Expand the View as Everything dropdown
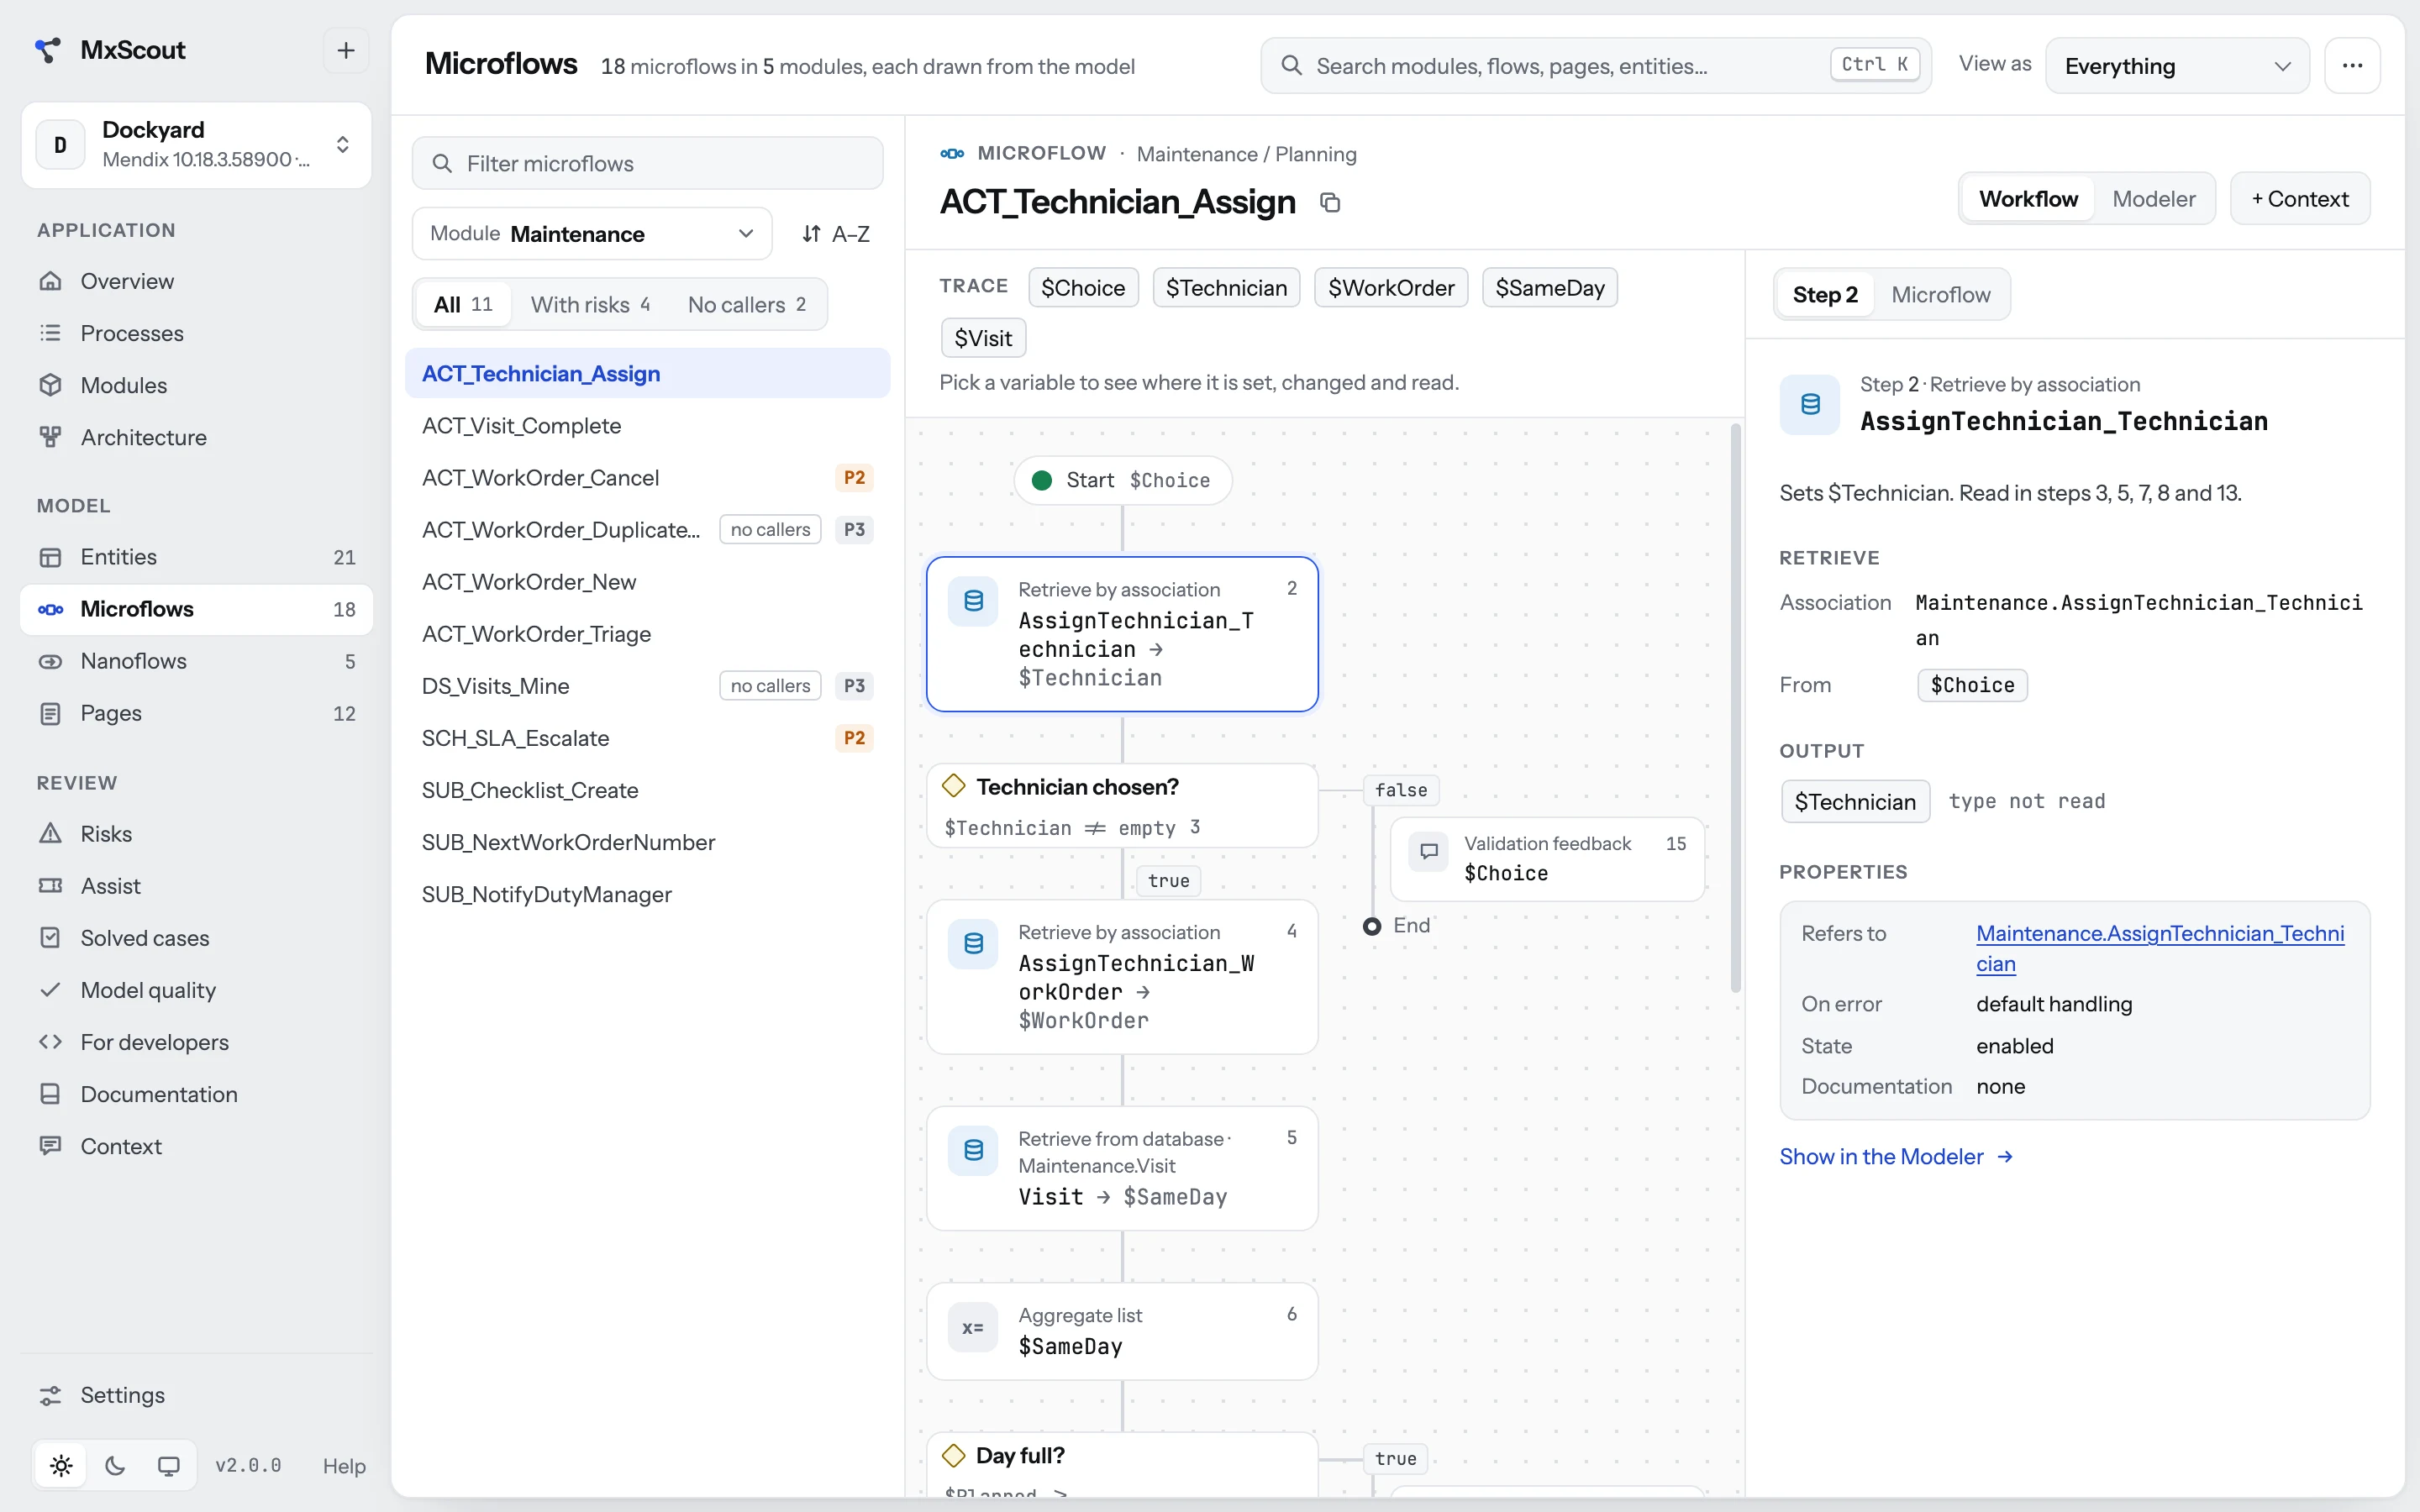The height and width of the screenshot is (1512, 2420). [2177, 66]
